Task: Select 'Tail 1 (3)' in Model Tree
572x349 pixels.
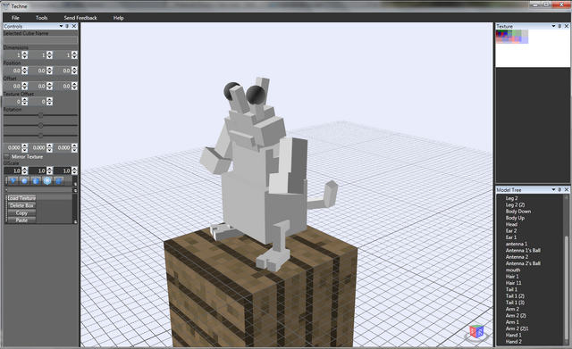Action: tap(515, 303)
